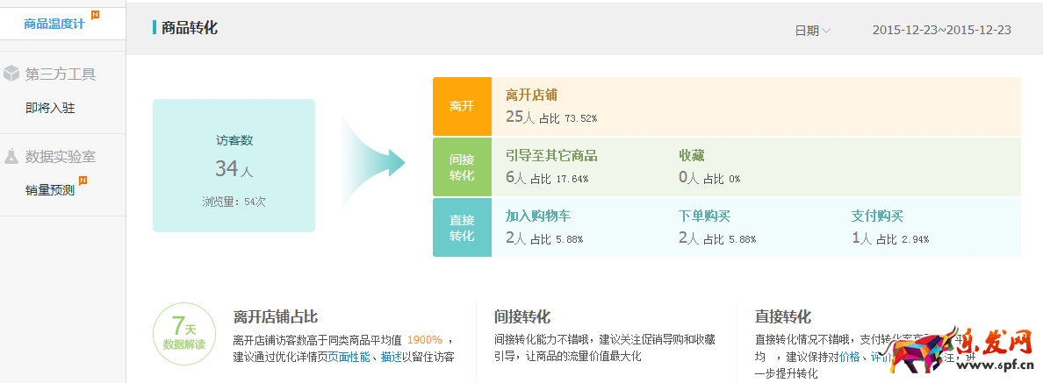Click the colorful bull logo watermark
The image size is (1043, 383).
point(920,353)
